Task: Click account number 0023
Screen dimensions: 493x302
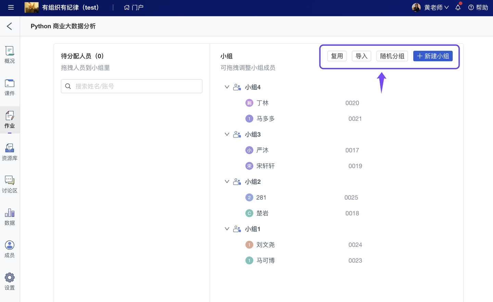Action: tap(355, 260)
